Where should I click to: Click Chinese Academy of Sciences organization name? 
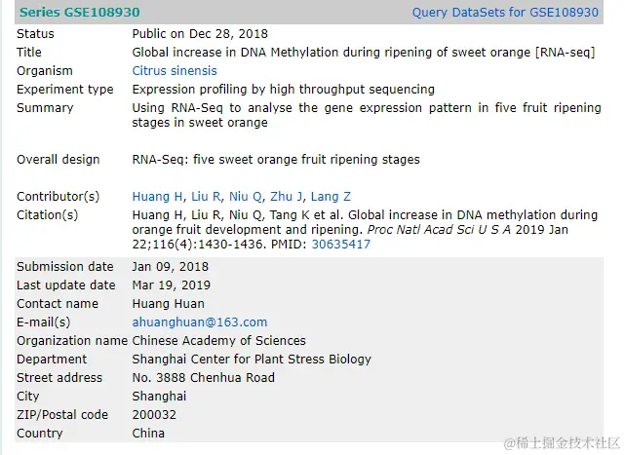(219, 341)
